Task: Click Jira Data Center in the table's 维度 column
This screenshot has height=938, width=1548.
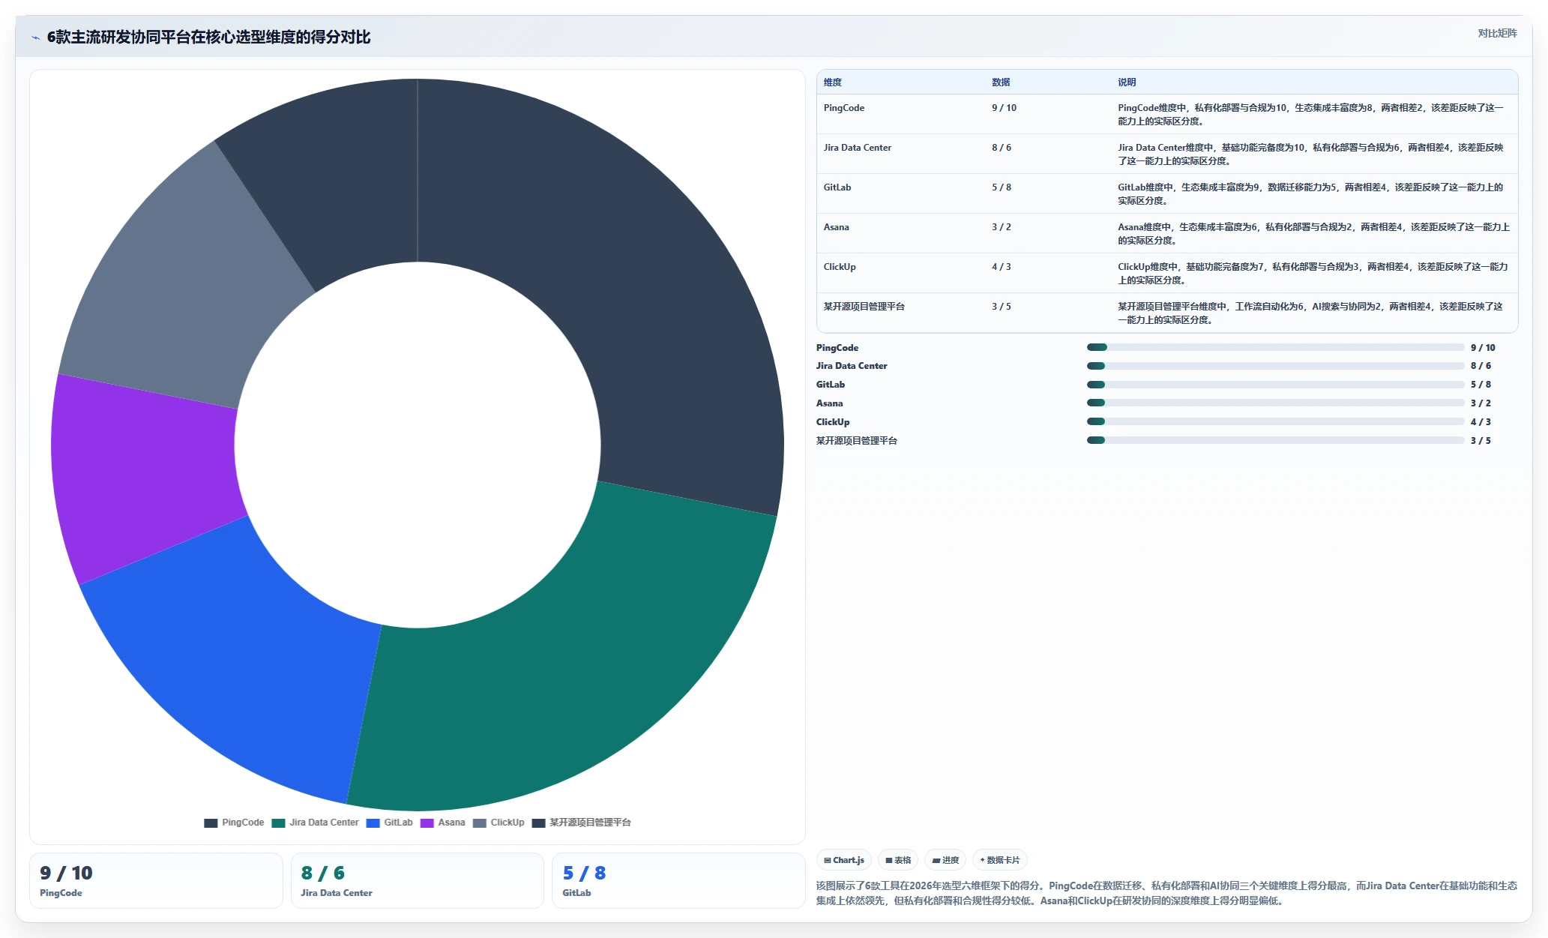Action: click(x=858, y=148)
